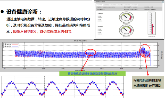Select the 机床状态 tab in the dialog
This screenshot has width=165, height=98.
pyautogui.click(x=100, y=5)
